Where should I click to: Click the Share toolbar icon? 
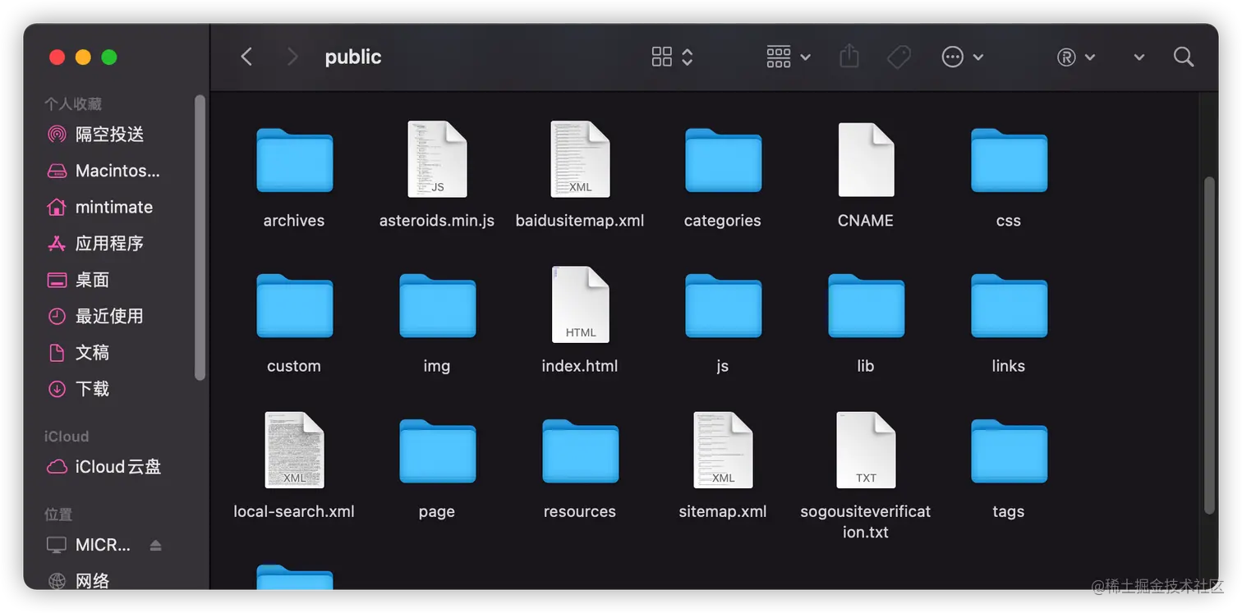click(x=849, y=56)
